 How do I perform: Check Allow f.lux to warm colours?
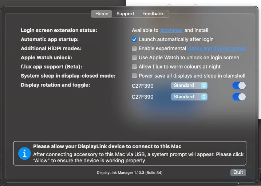135,67
